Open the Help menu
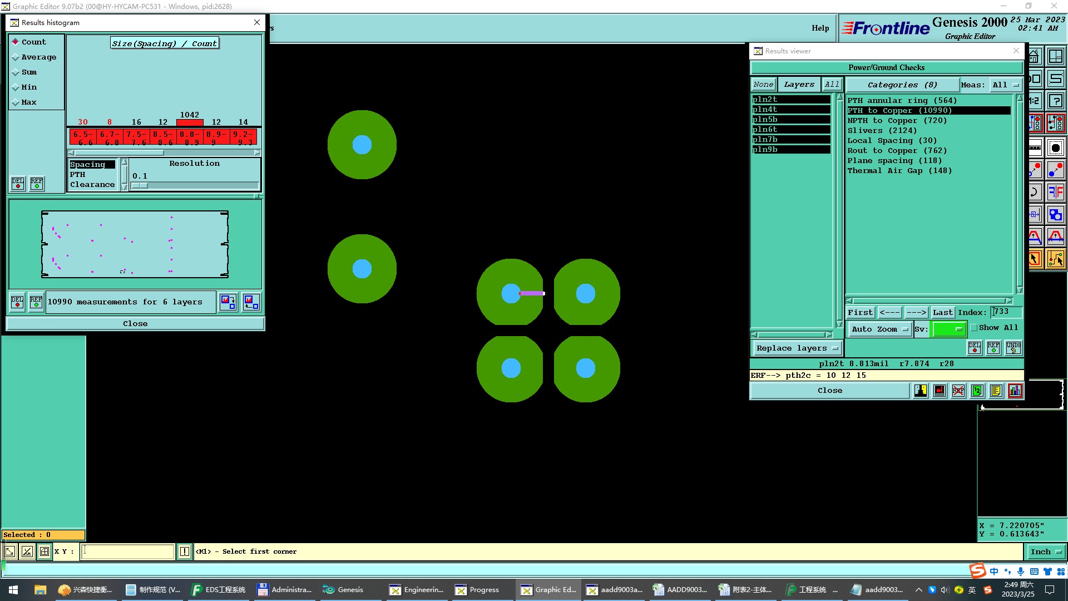1068x601 pixels. click(820, 28)
